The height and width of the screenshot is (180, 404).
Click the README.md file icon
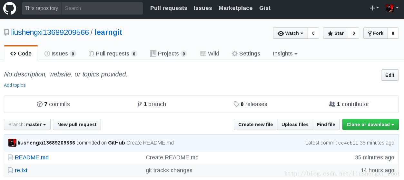pyautogui.click(x=10, y=157)
